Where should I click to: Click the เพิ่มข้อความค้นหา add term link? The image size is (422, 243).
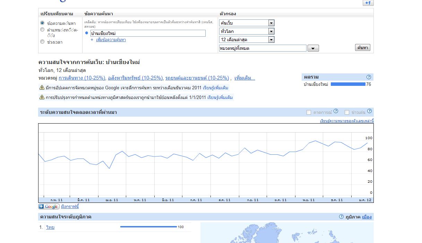[111, 40]
